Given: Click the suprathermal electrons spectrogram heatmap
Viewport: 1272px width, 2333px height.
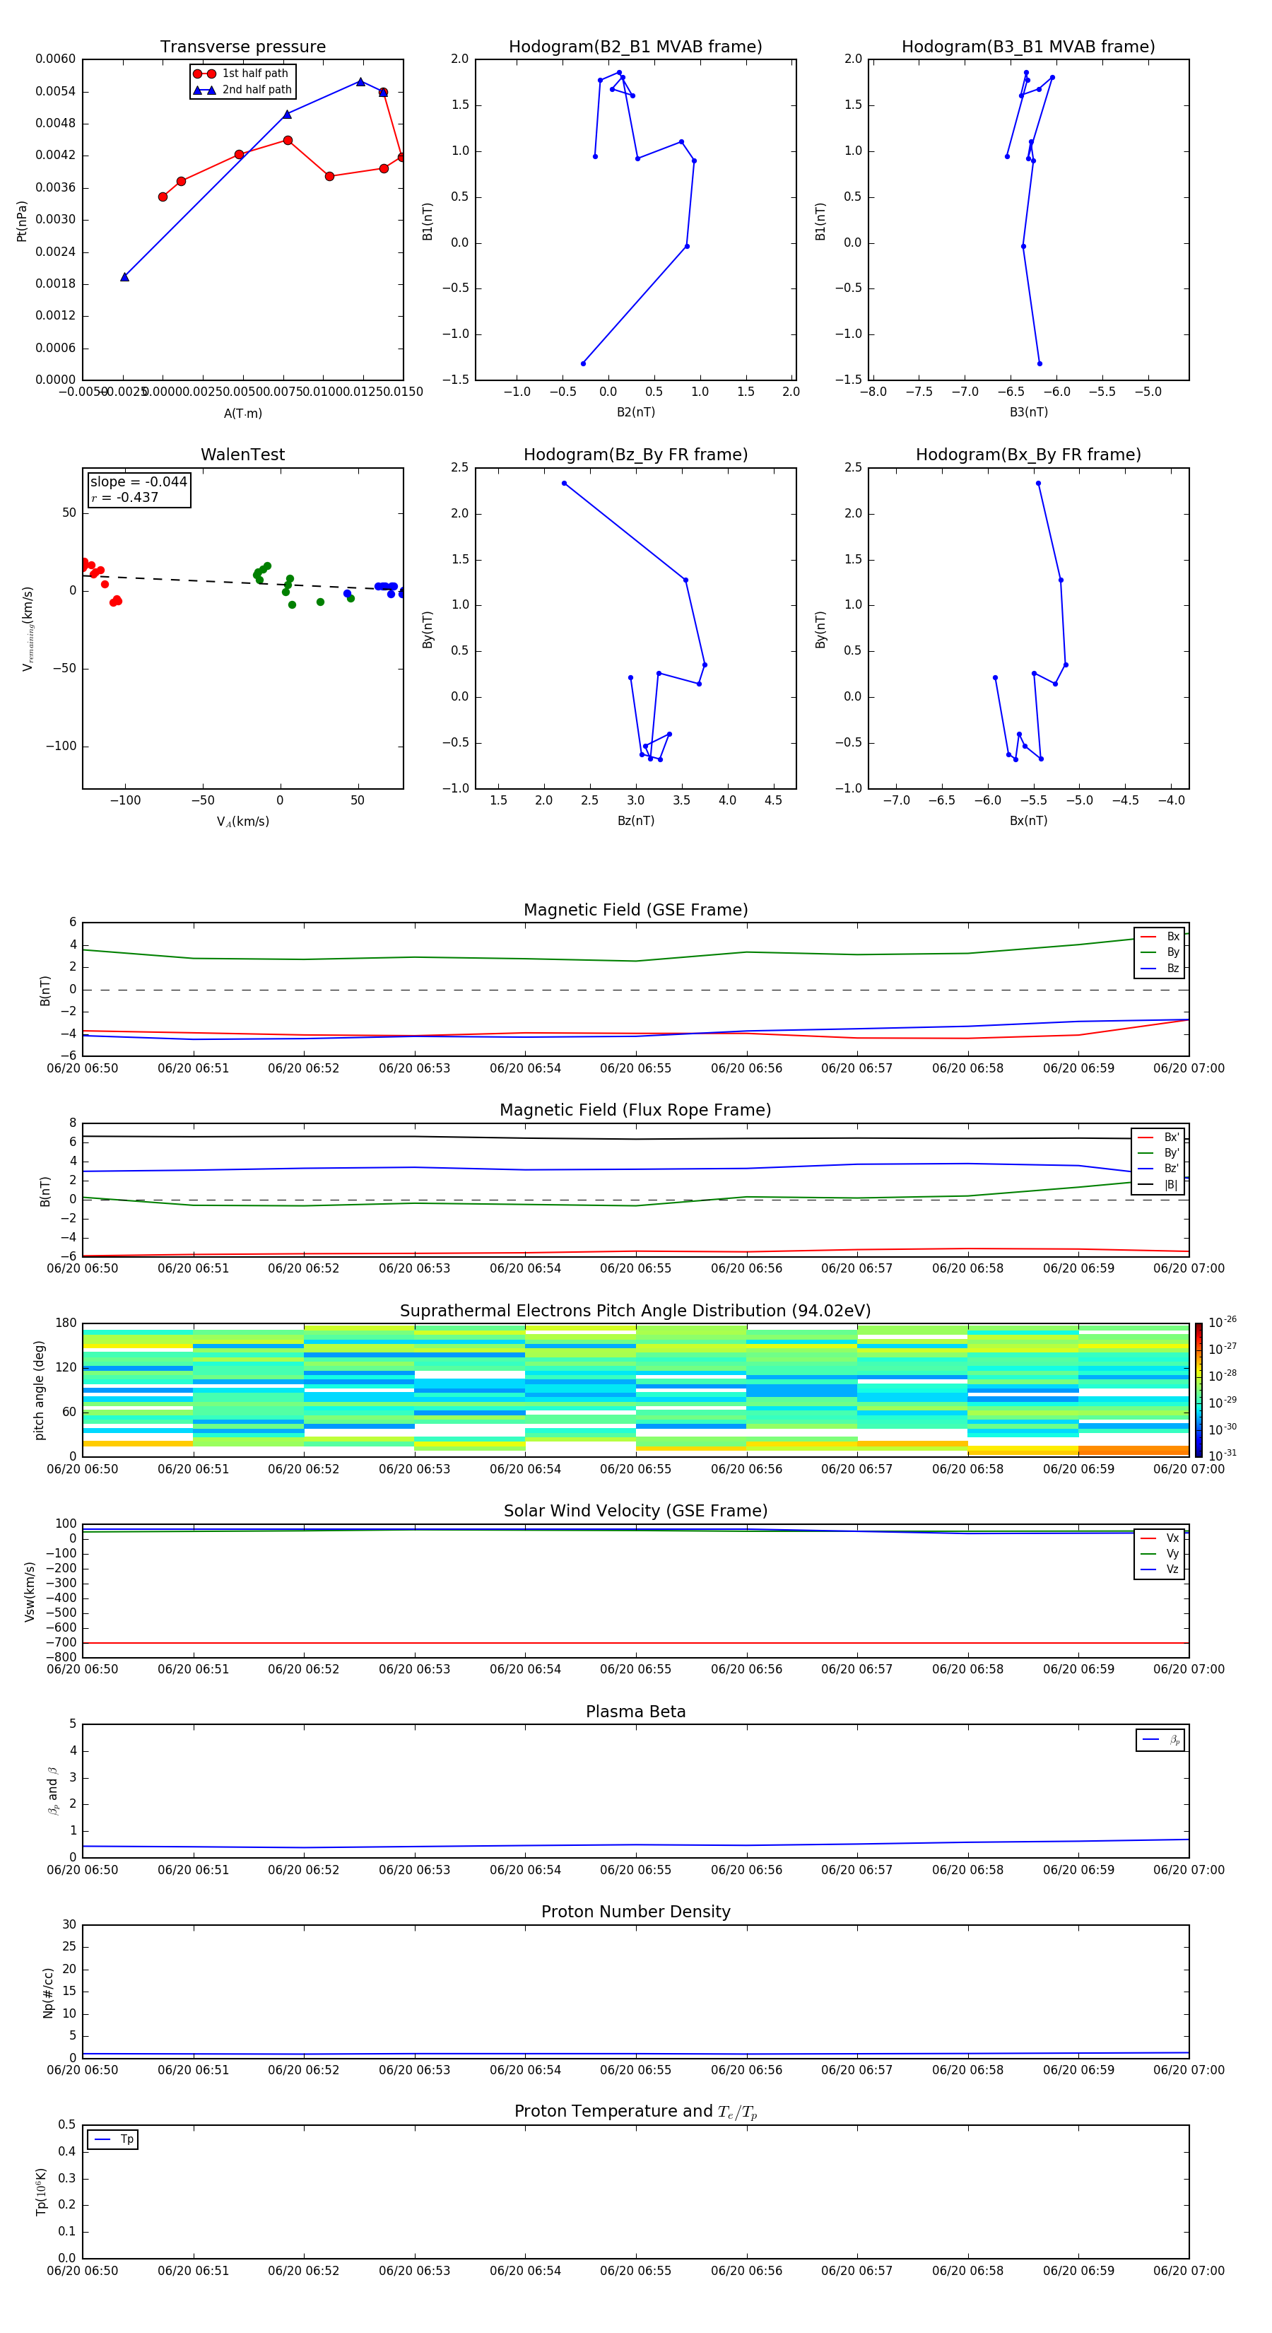Looking at the screenshot, I should pos(635,1390).
